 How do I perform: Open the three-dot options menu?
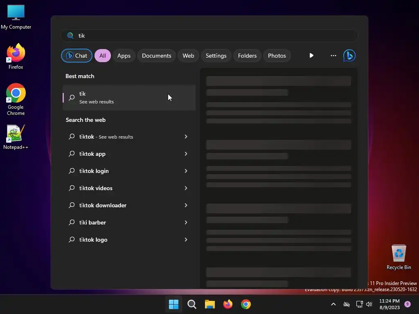(x=333, y=56)
